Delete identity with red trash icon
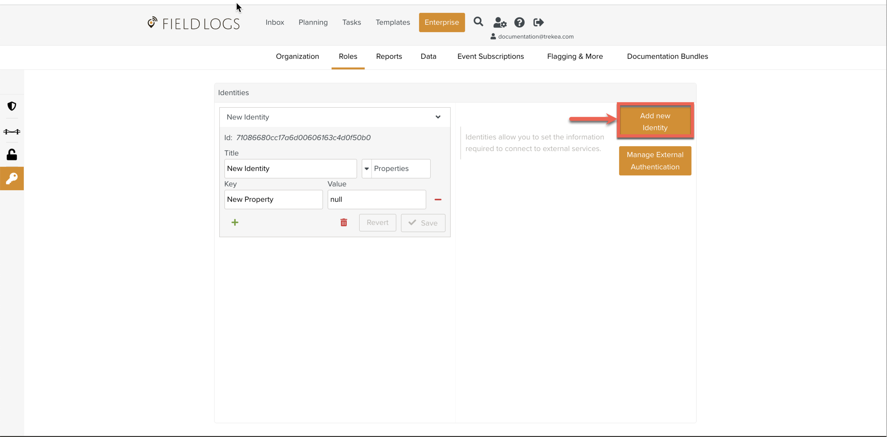The image size is (887, 437). click(x=343, y=222)
